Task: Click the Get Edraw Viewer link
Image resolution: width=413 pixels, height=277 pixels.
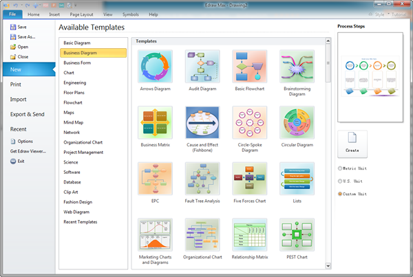Action: point(28,151)
